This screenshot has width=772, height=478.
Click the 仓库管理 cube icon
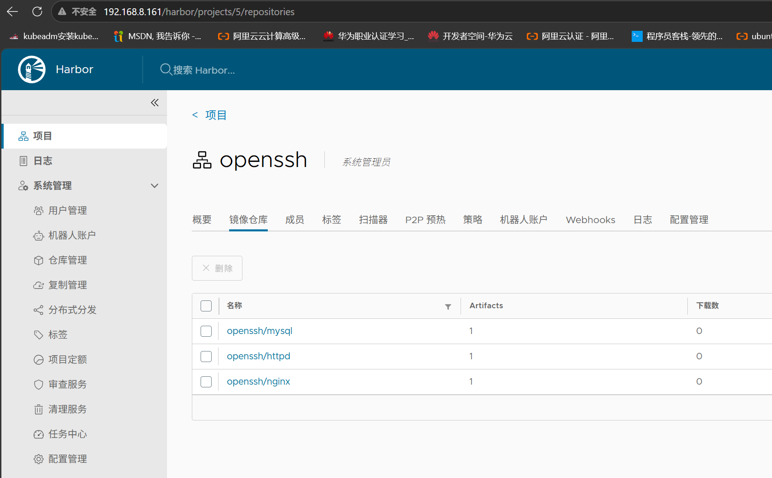click(x=39, y=260)
